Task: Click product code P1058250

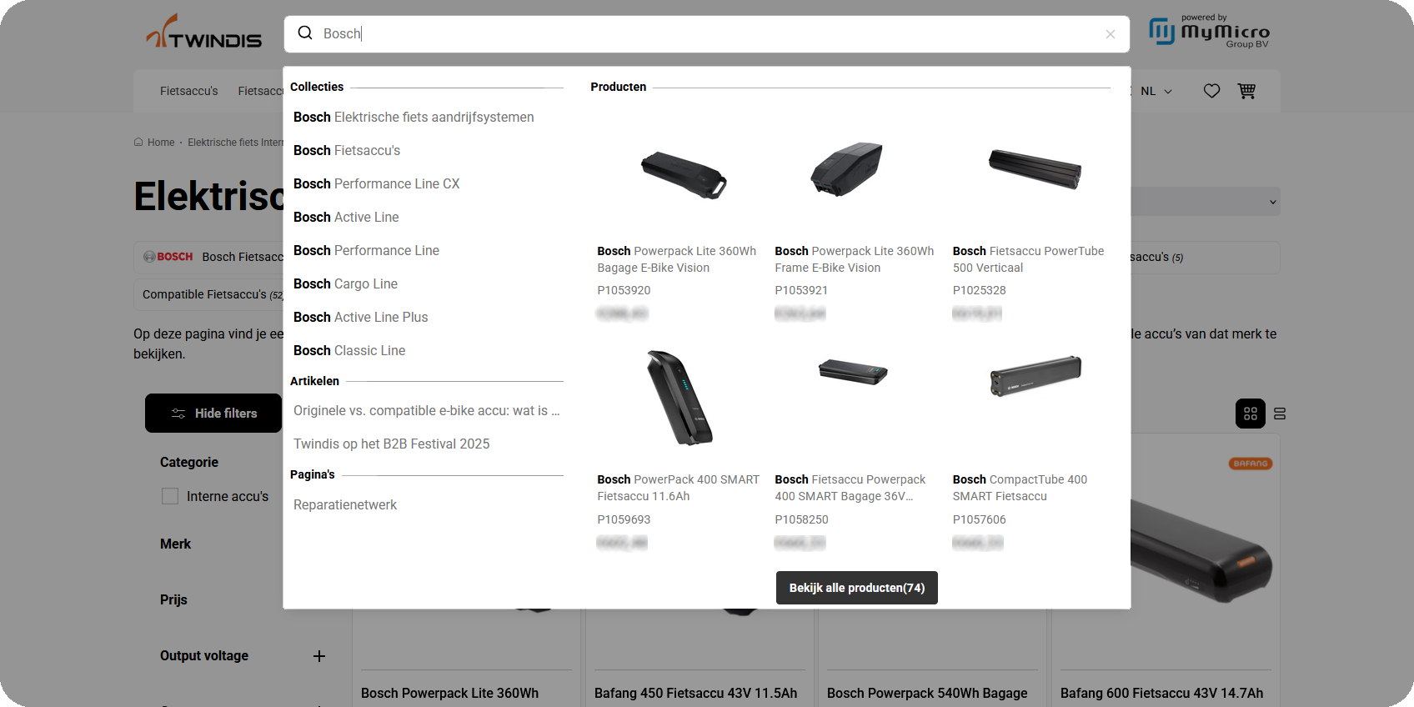Action: (801, 519)
